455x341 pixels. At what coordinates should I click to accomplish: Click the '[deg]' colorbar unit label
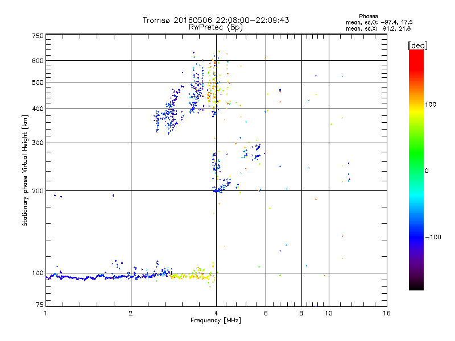[417, 46]
